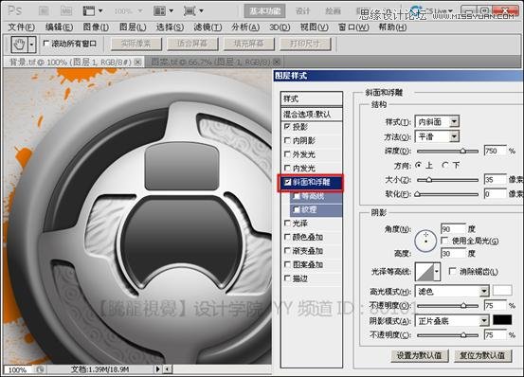Switch to 设计 workspace
The width and height of the screenshot is (524, 377).
click(x=303, y=11)
